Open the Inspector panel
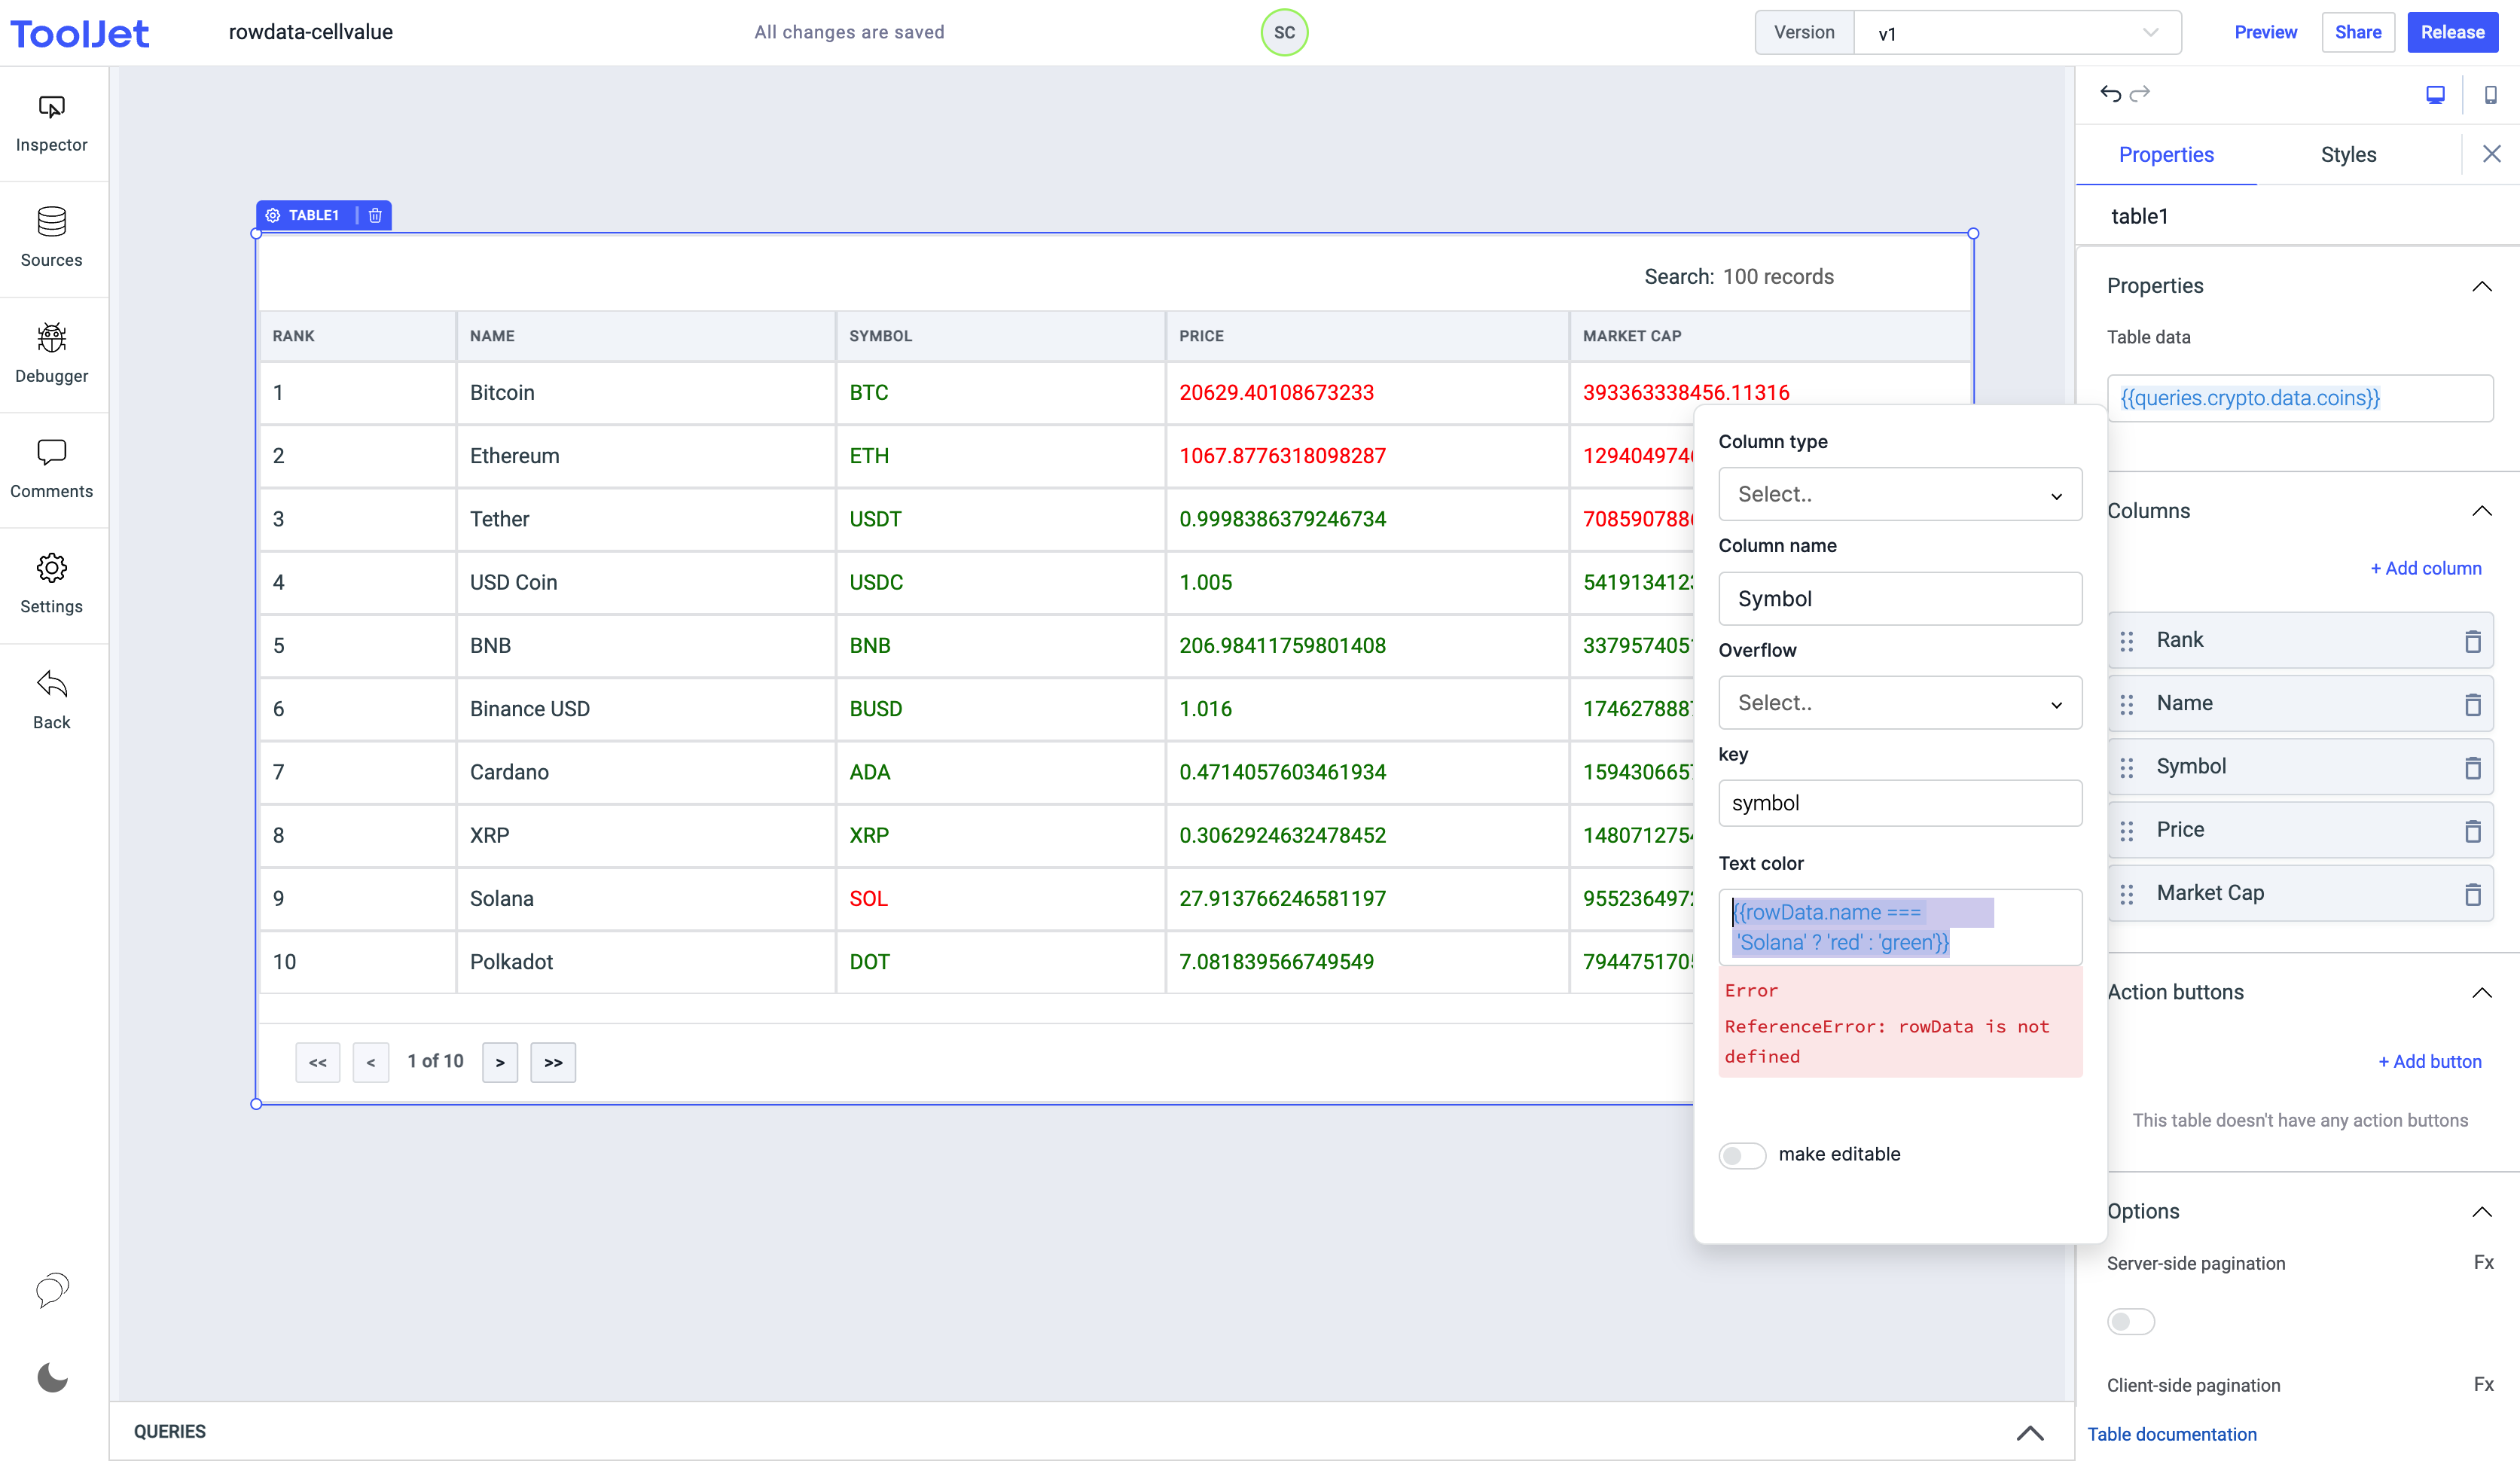Image resolution: width=2520 pixels, height=1461 pixels. pyautogui.click(x=52, y=123)
